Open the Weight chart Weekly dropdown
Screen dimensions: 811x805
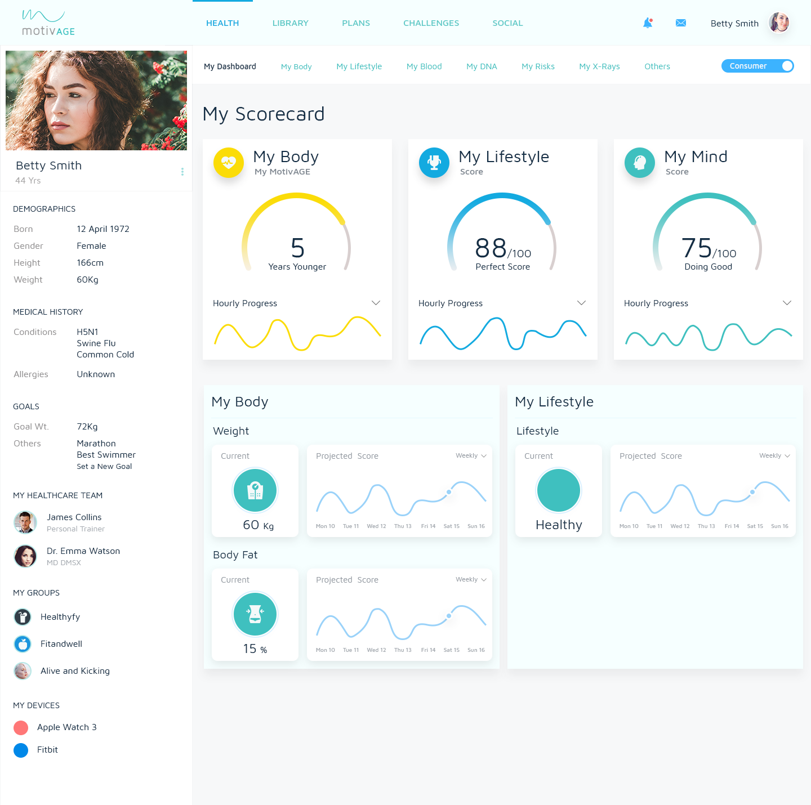(x=471, y=455)
